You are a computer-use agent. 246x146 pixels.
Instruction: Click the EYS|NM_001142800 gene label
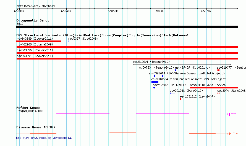point(30,111)
